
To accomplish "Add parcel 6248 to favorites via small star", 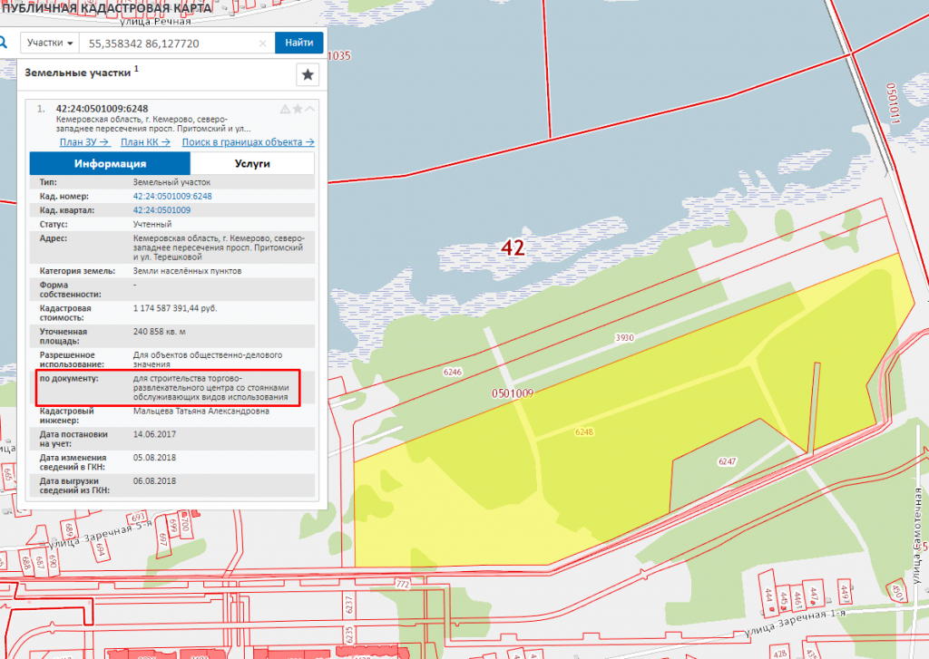I will (x=298, y=109).
